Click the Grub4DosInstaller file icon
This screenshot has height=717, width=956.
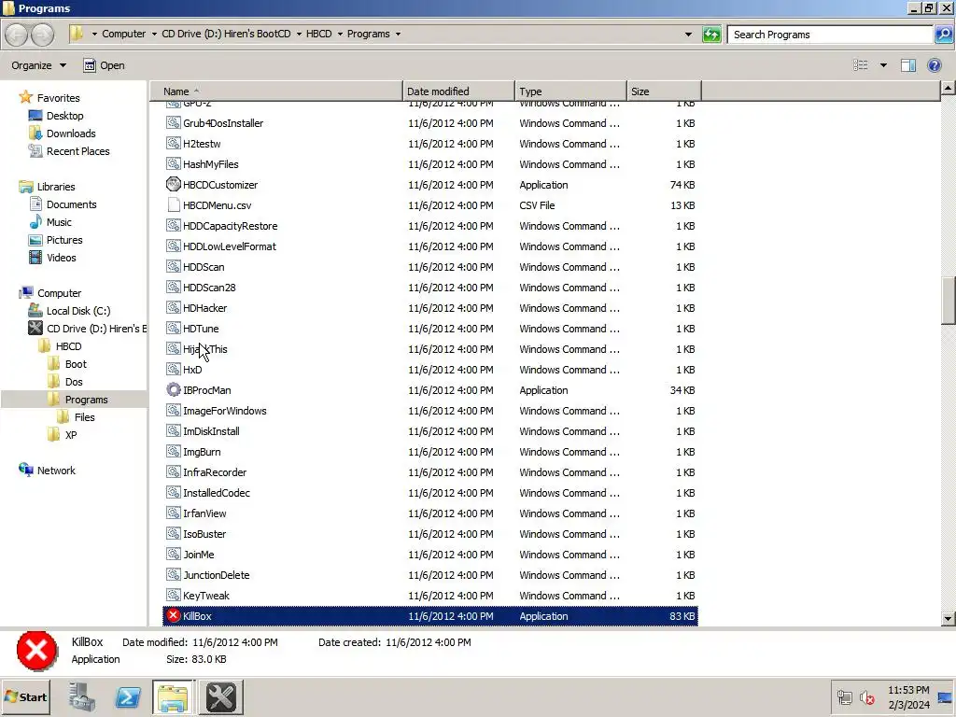coord(173,122)
